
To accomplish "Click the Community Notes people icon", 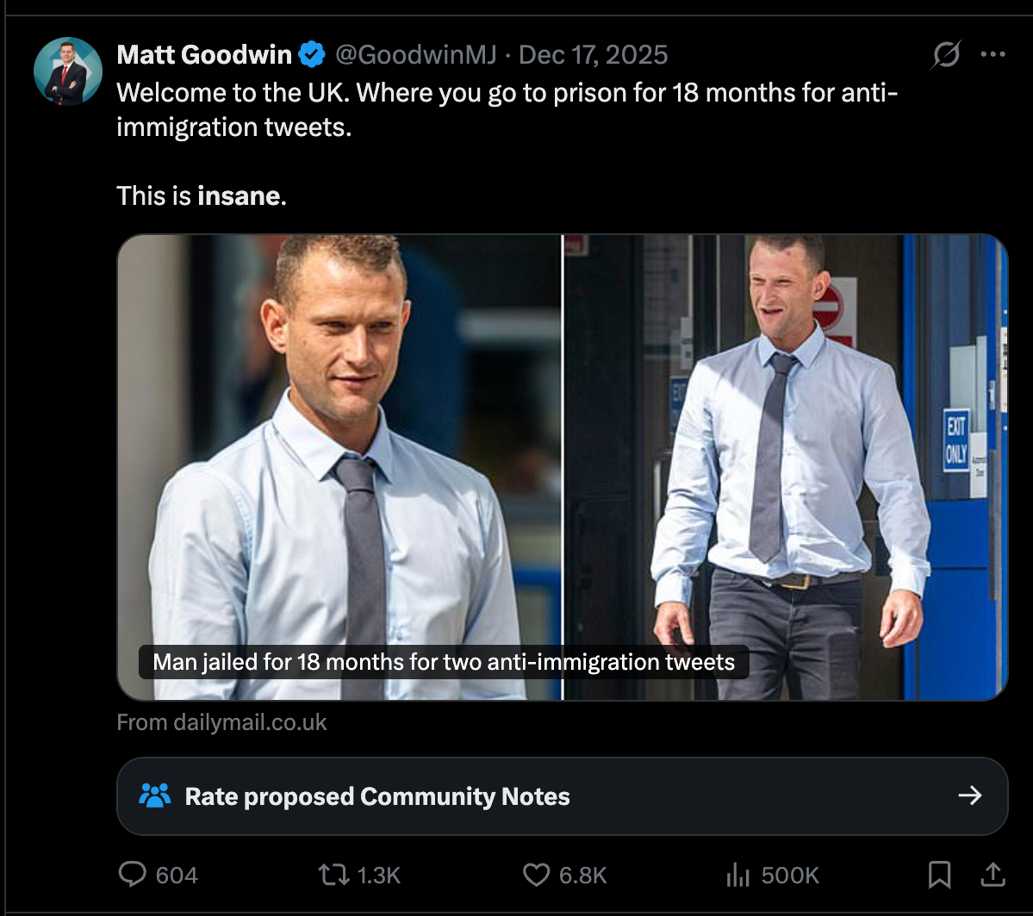I will 155,795.
